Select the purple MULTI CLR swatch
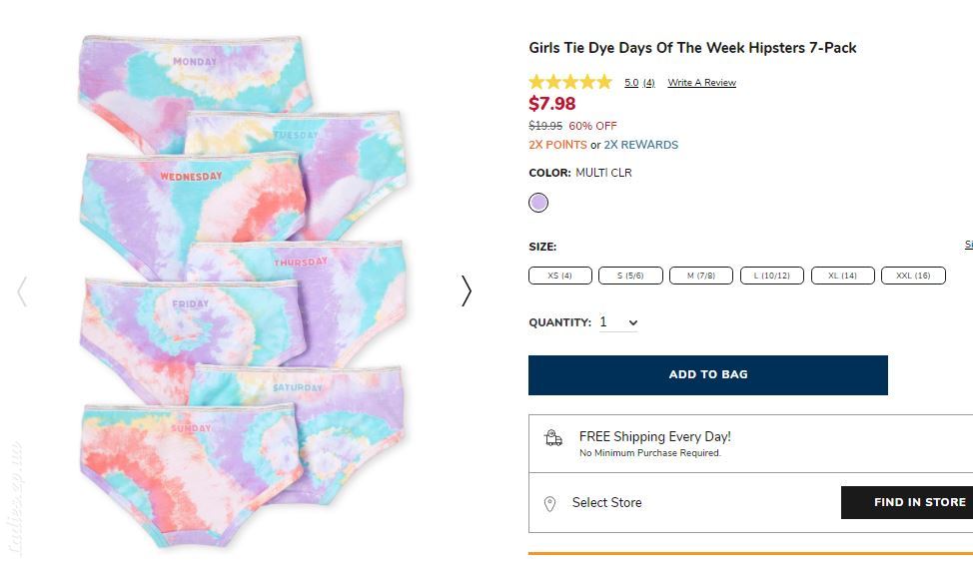973x565 pixels. point(538,203)
